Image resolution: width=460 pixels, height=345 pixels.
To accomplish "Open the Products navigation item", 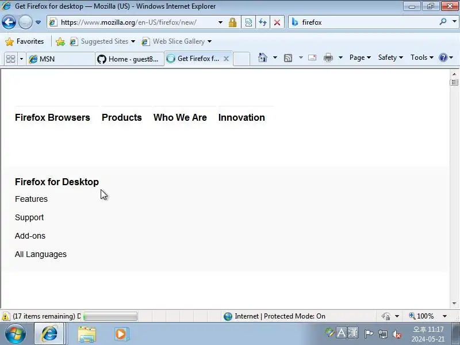I will click(122, 117).
